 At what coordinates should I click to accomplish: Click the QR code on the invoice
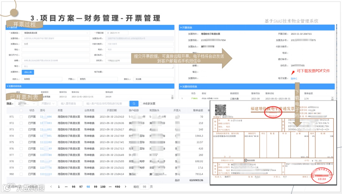click(x=220, y=110)
